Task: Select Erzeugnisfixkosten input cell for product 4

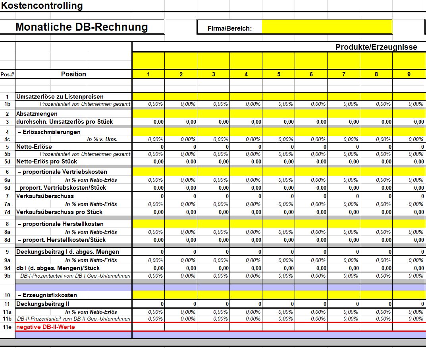Action: click(246, 295)
